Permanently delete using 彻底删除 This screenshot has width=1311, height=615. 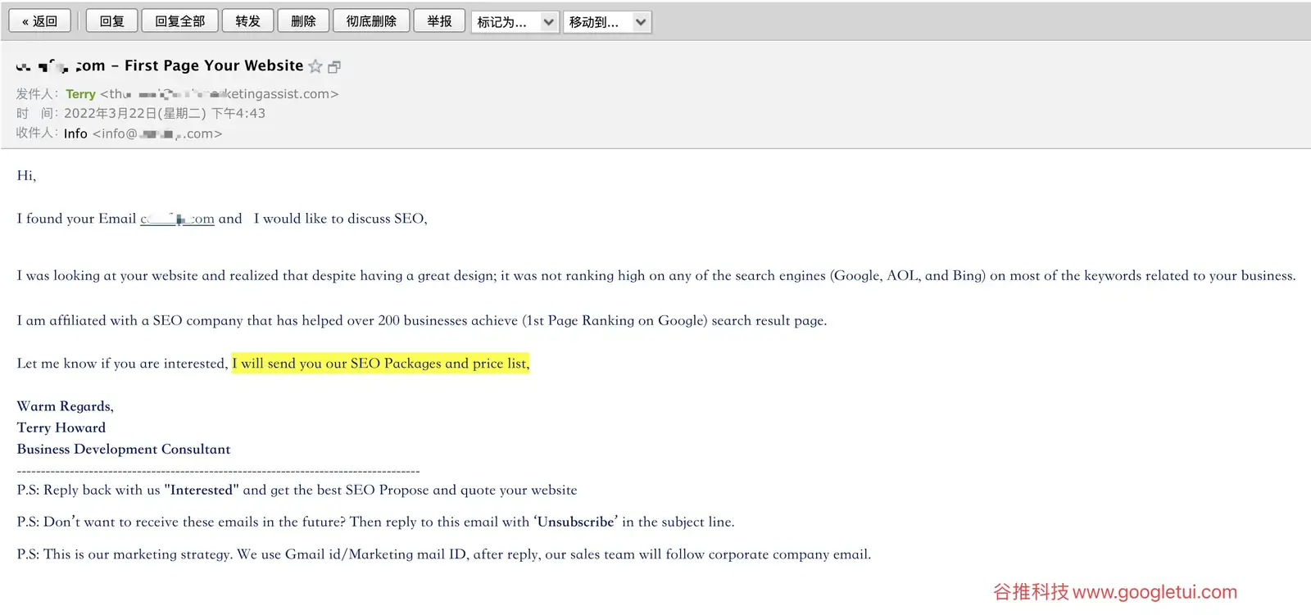pos(371,21)
